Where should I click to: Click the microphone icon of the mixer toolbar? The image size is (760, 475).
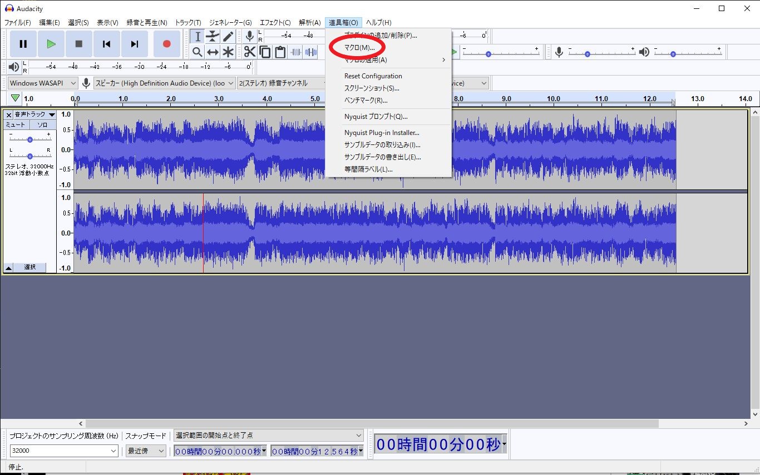tap(559, 52)
